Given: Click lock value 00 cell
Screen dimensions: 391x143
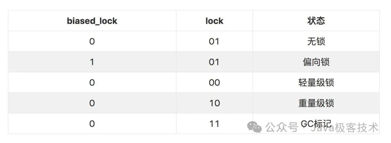Looking at the screenshot, I should pos(214,83).
